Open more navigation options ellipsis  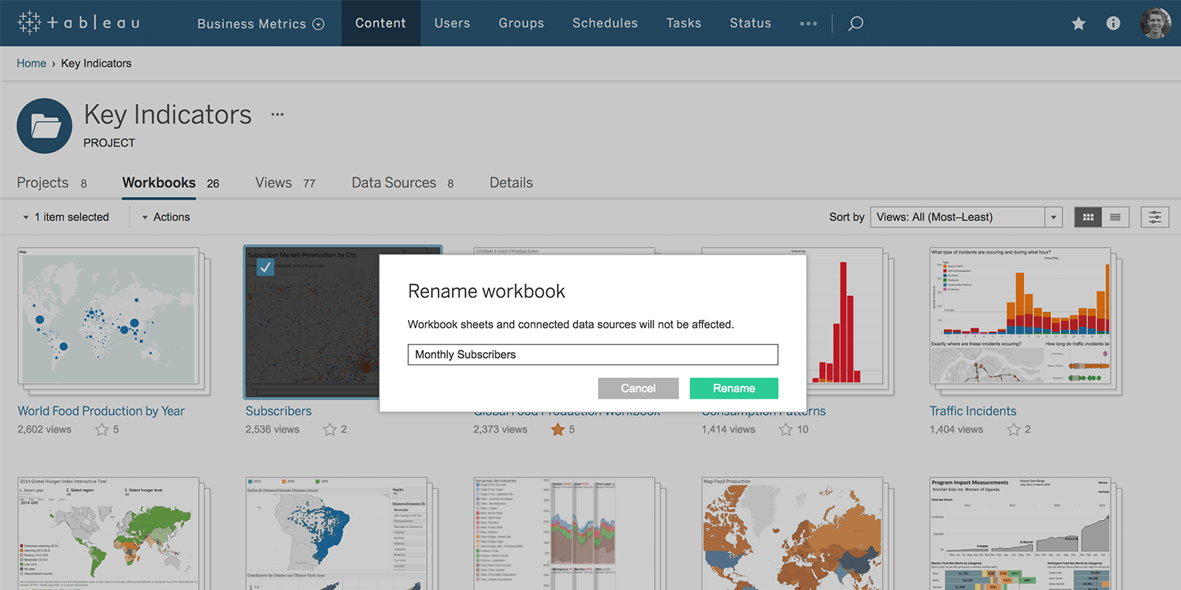click(808, 24)
